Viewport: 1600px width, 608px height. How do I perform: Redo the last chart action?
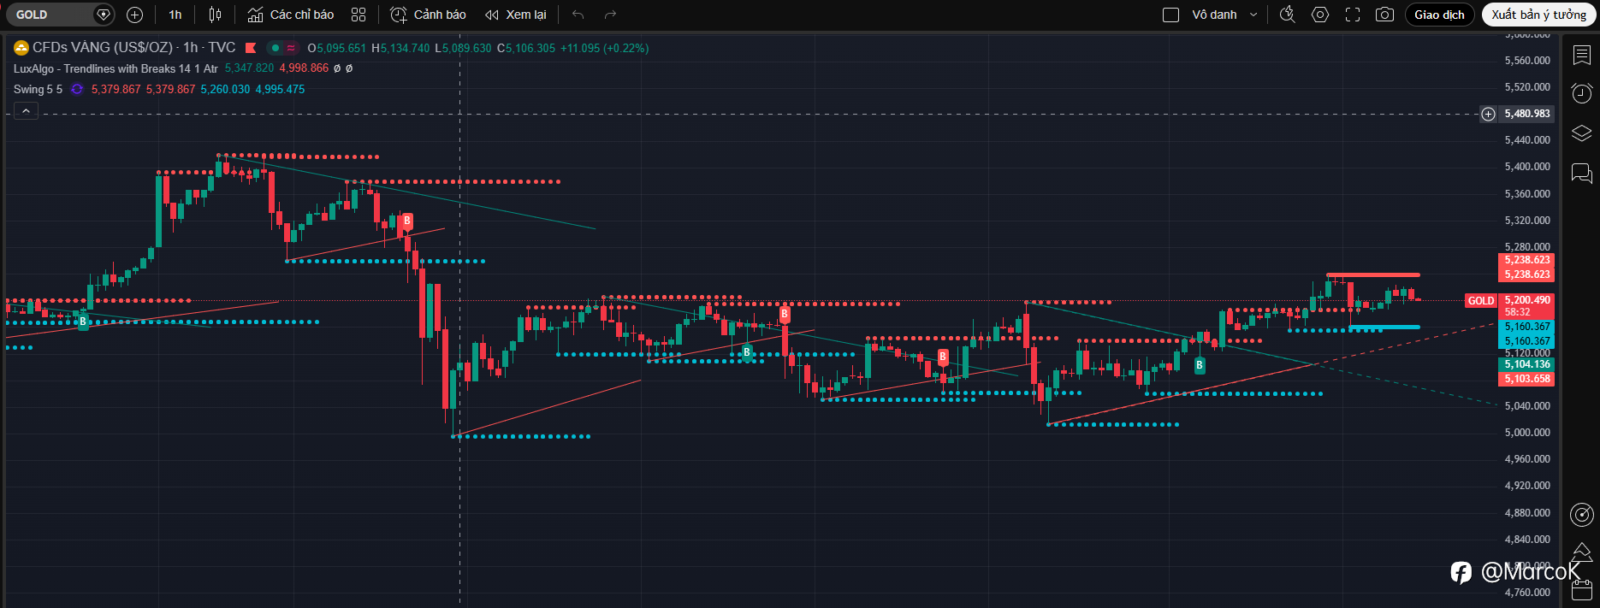pyautogui.click(x=610, y=15)
